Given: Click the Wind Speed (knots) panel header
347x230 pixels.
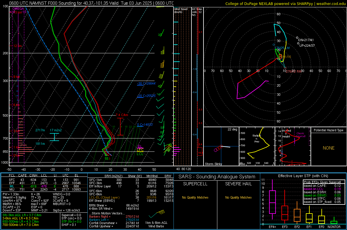Looking at the screenshot, I should tap(181, 10).
